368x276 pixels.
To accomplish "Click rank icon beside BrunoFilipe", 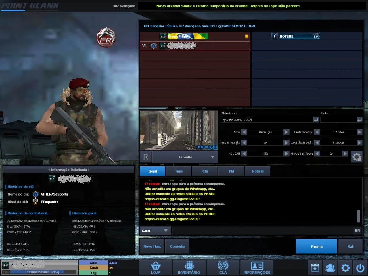I will click(x=163, y=36).
